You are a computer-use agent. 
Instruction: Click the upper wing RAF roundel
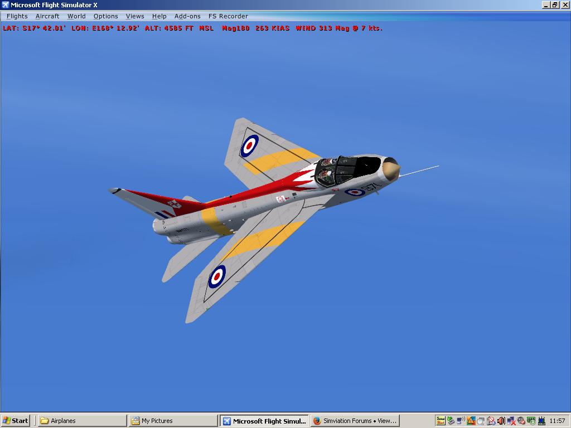point(249,145)
